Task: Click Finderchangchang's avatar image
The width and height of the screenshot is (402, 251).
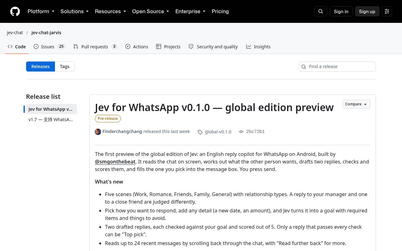Action: coord(98,132)
